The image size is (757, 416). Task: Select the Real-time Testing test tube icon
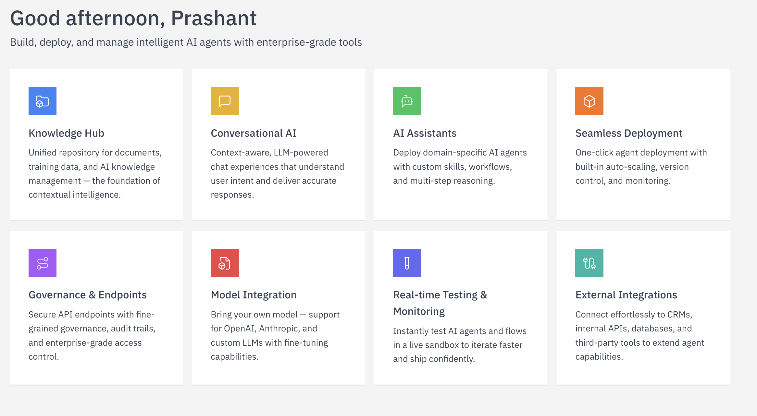[x=407, y=263]
